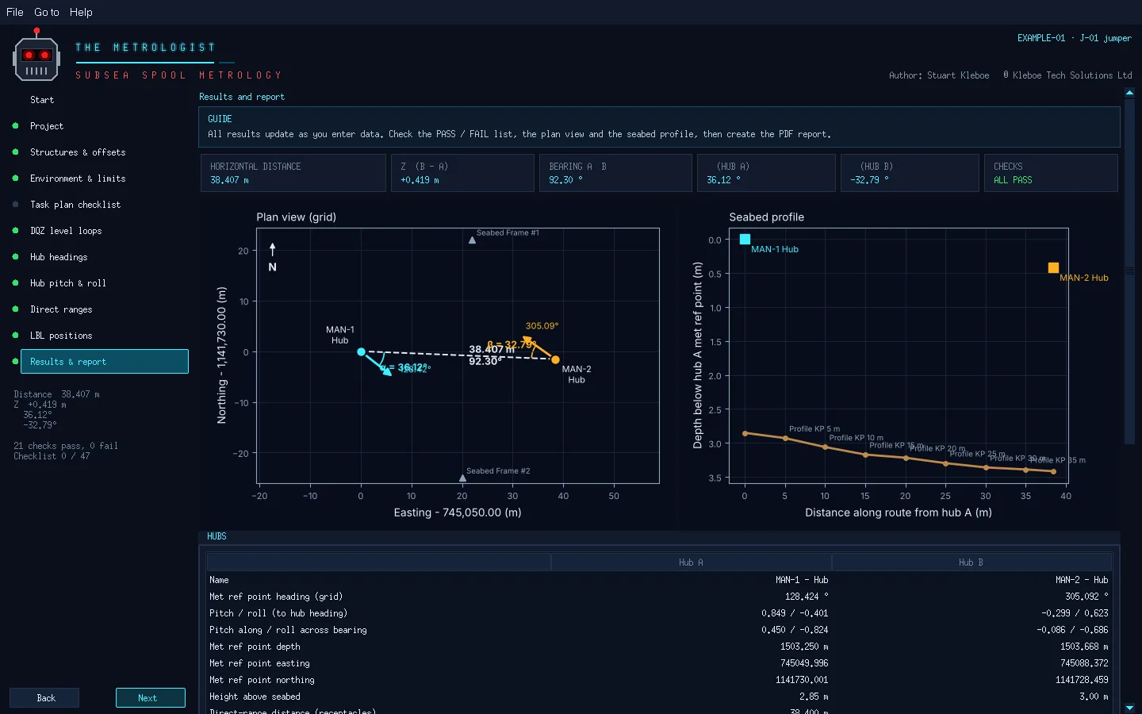Click MAN-2 Hub orange square in seabed profile
Screen dimensions: 1142x714
point(1053,268)
